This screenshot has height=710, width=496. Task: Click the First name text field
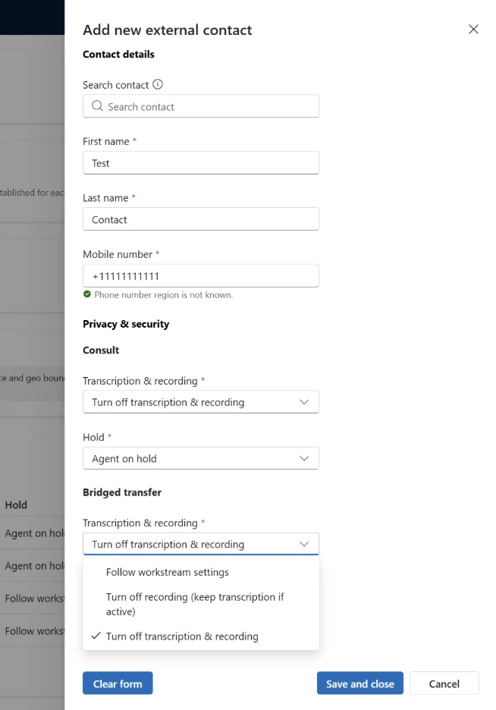pos(200,163)
